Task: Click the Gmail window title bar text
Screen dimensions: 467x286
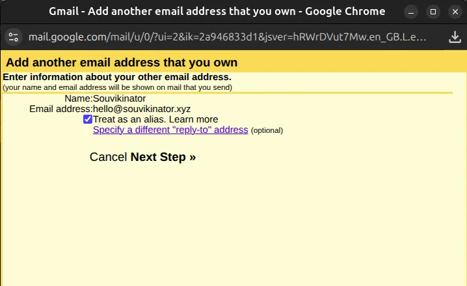Action: pos(217,12)
